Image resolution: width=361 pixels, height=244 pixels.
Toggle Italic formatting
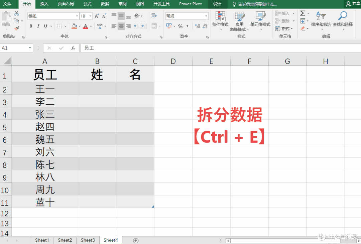click(x=38, y=26)
